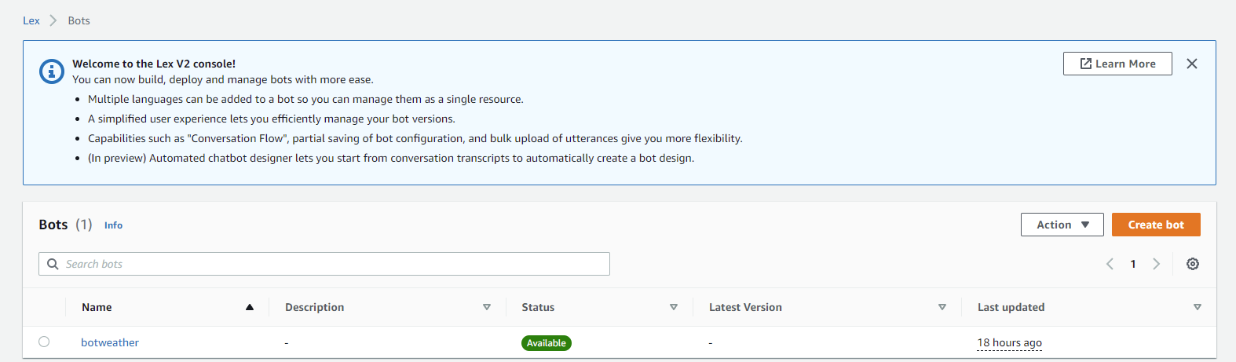Go to previous page arrow
Screen dimensions: 1236x362
tap(1110, 264)
